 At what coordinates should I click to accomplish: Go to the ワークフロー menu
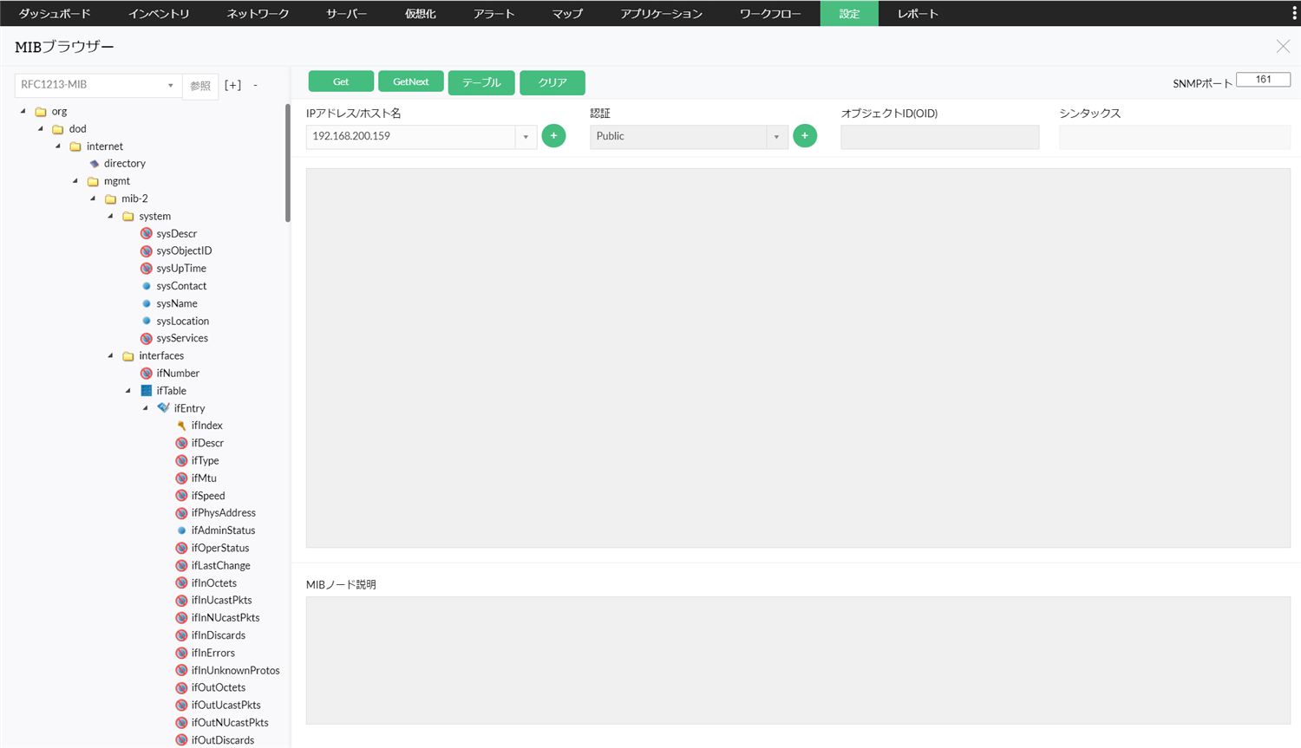pyautogui.click(x=770, y=14)
